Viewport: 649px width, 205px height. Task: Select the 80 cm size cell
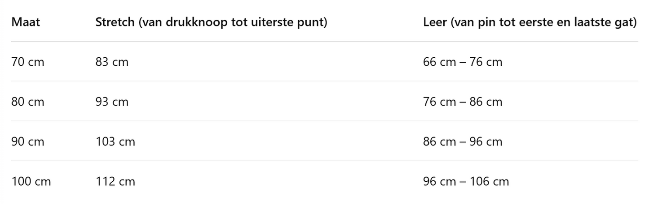pos(28,102)
